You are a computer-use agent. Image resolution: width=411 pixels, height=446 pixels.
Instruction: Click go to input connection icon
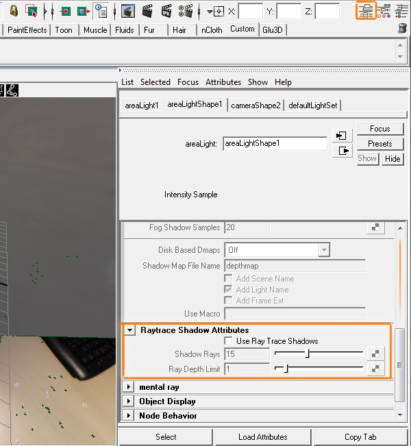coord(342,136)
